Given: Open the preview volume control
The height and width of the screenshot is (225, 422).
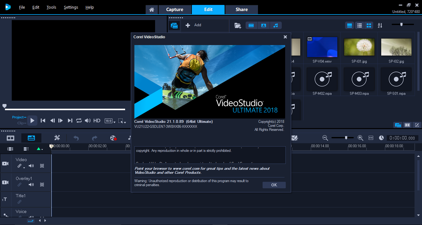Looking at the screenshot, I should pos(88,121).
